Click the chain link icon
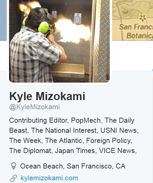Viewport: 153px width, 183px height. tap(14, 178)
